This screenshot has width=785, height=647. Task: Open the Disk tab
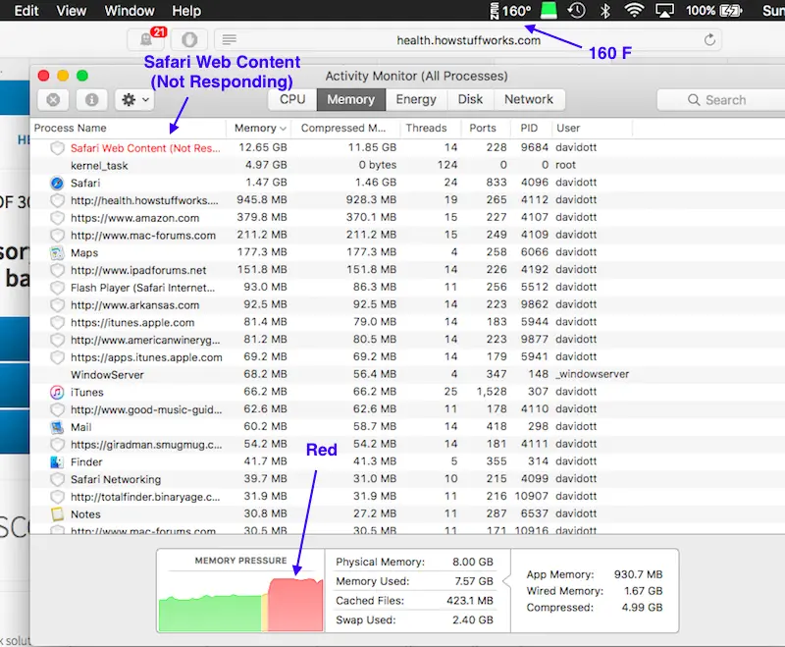point(470,99)
